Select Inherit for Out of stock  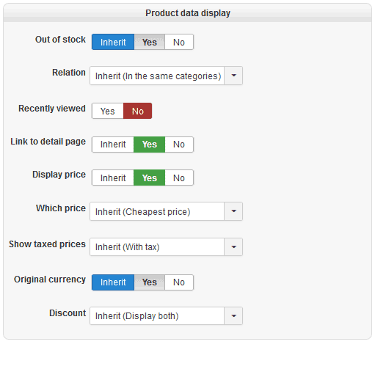pyautogui.click(x=113, y=42)
